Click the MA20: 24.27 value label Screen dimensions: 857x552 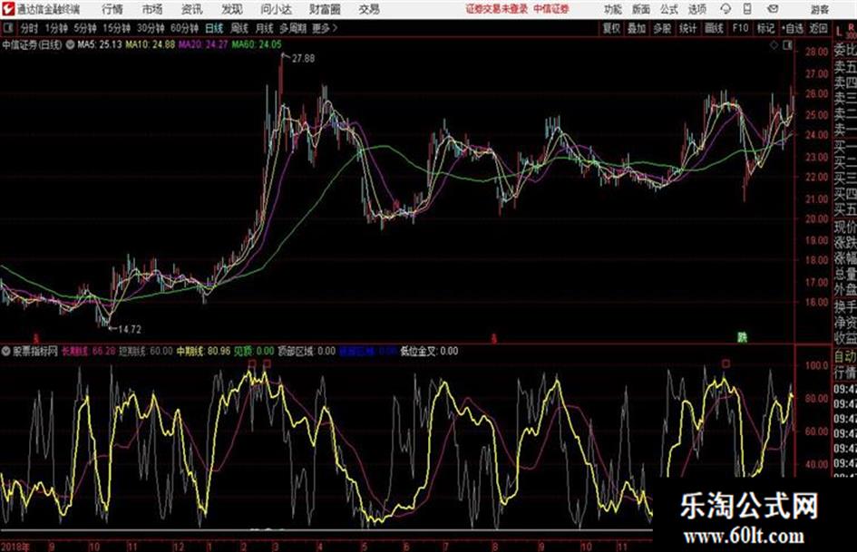(203, 44)
